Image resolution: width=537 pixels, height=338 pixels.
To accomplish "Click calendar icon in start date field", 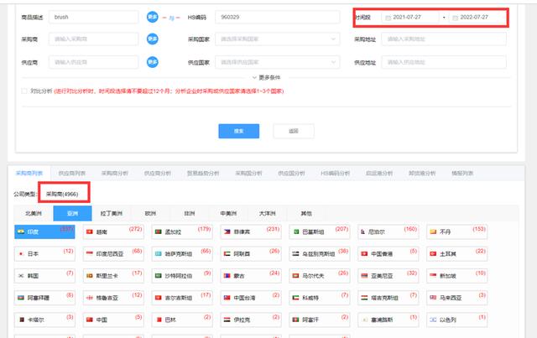I will (x=388, y=18).
